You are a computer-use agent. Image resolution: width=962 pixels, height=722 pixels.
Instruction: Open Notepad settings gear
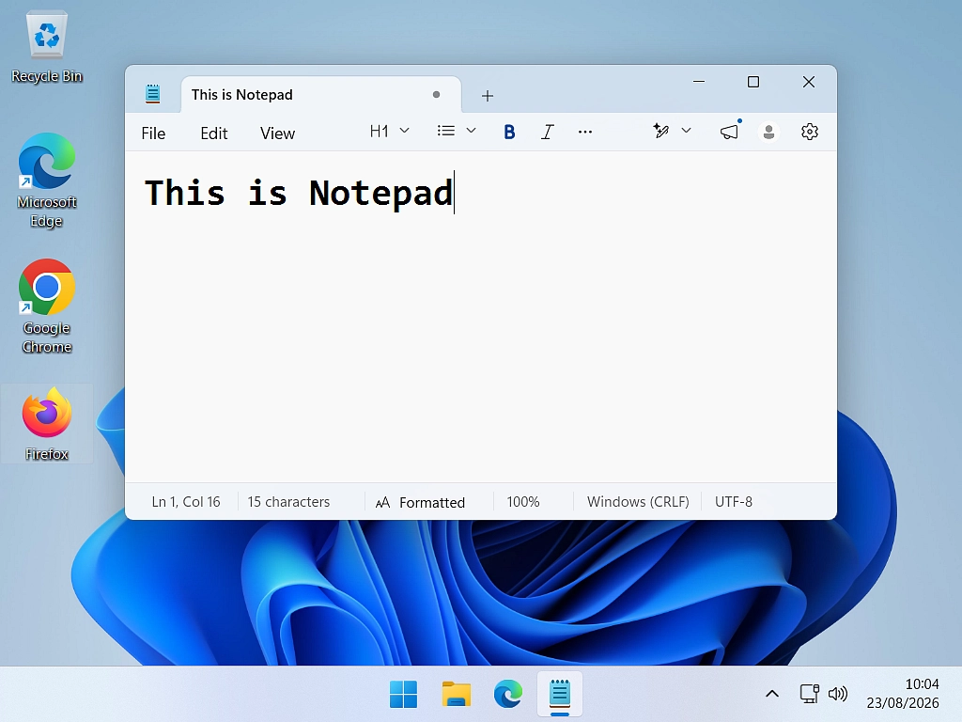[809, 132]
